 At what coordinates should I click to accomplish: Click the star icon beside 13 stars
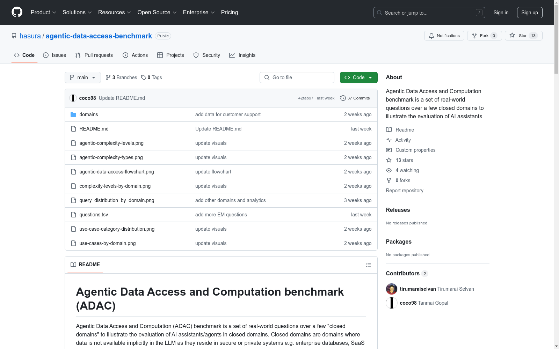pyautogui.click(x=389, y=160)
